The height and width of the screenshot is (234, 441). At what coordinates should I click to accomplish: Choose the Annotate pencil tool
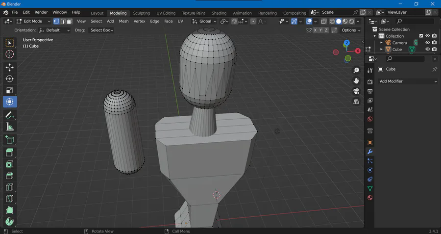pyautogui.click(x=10, y=116)
